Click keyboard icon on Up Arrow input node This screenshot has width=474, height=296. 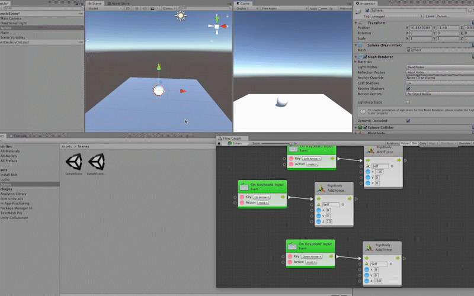[x=244, y=186]
